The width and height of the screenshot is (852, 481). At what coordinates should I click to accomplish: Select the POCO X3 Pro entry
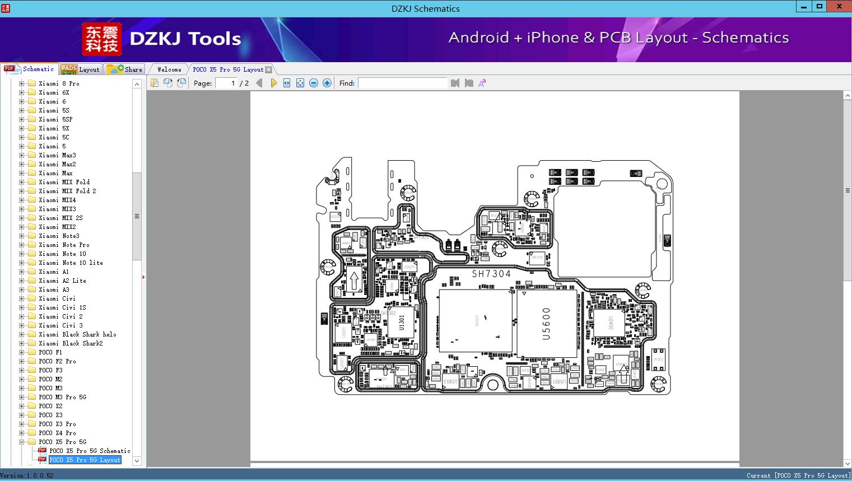point(57,424)
